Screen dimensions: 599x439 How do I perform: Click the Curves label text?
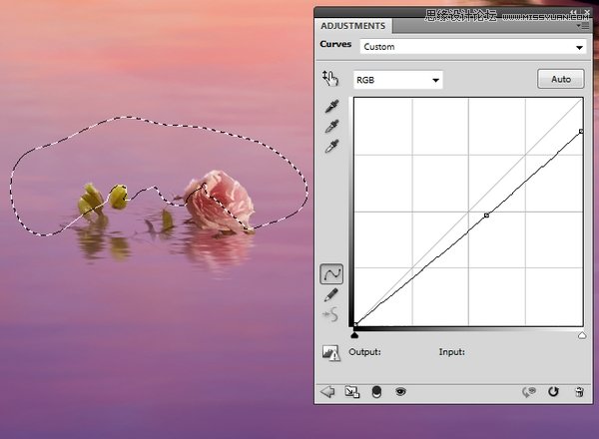pyautogui.click(x=335, y=44)
